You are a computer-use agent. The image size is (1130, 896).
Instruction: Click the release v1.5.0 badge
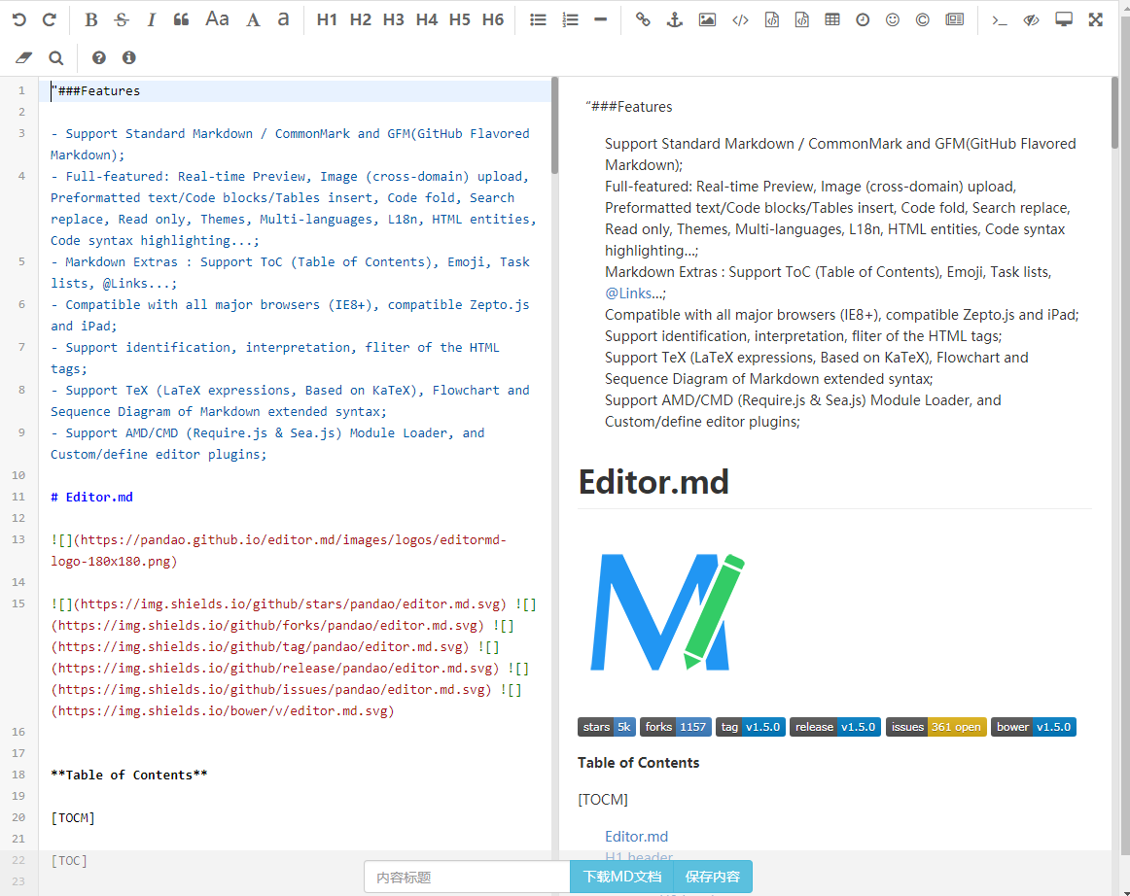coord(835,727)
